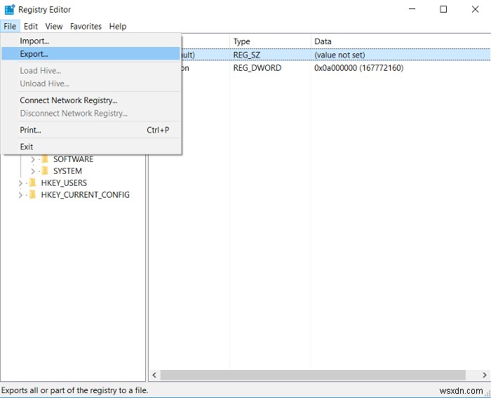491x398 pixels.
Task: Choose Print... from the File menu
Action: [x=90, y=130]
